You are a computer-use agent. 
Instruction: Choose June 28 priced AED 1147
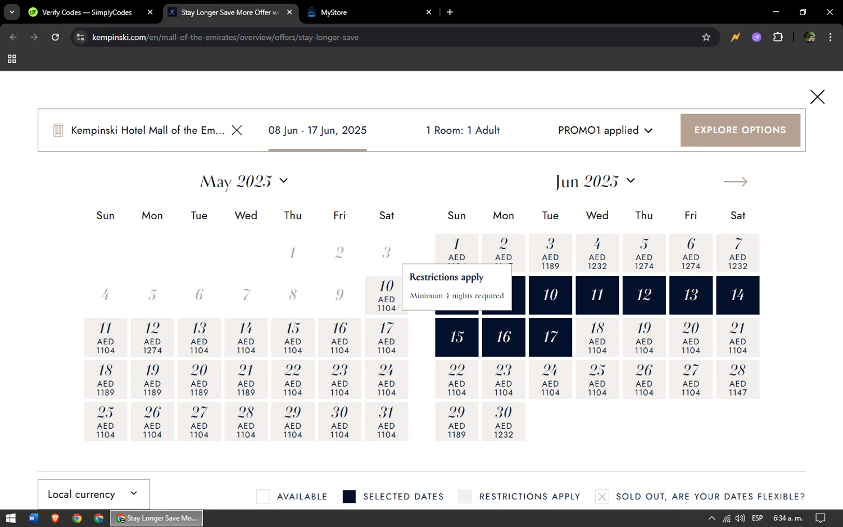tap(737, 379)
